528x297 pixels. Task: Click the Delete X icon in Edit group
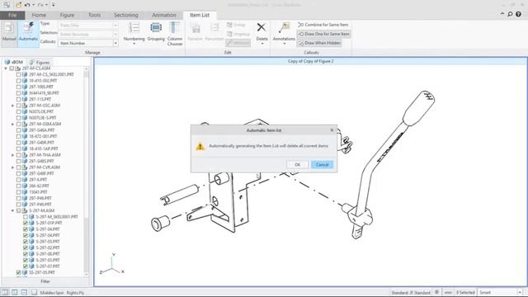(x=262, y=27)
